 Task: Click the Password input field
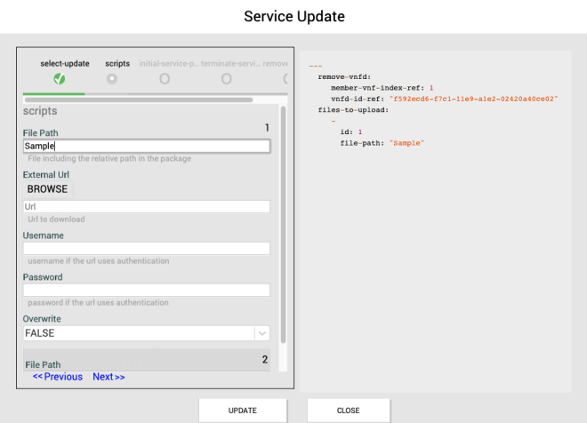pyautogui.click(x=146, y=290)
